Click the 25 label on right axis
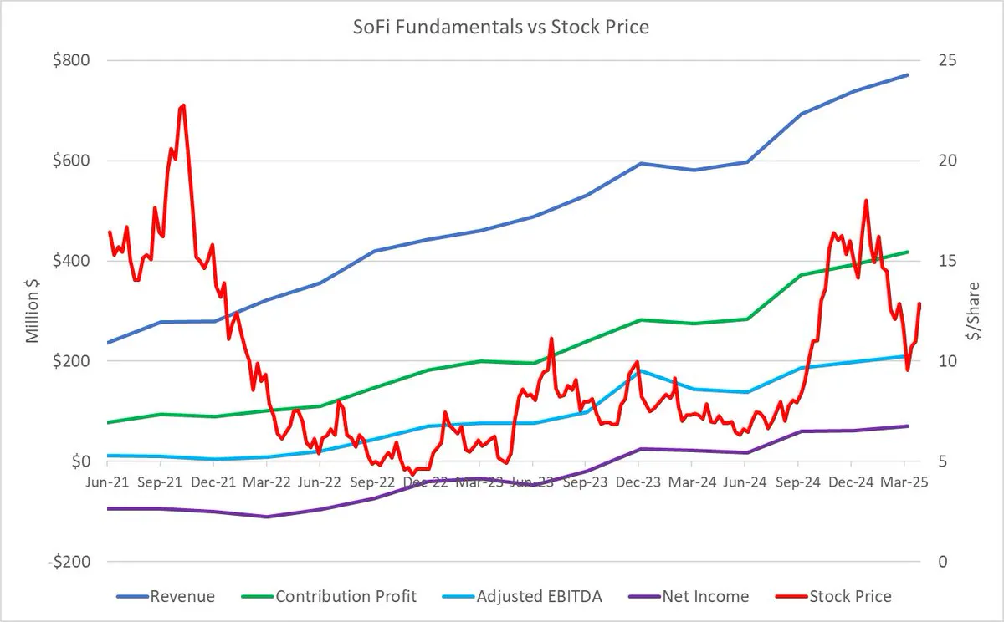The image size is (1004, 622). coord(945,60)
